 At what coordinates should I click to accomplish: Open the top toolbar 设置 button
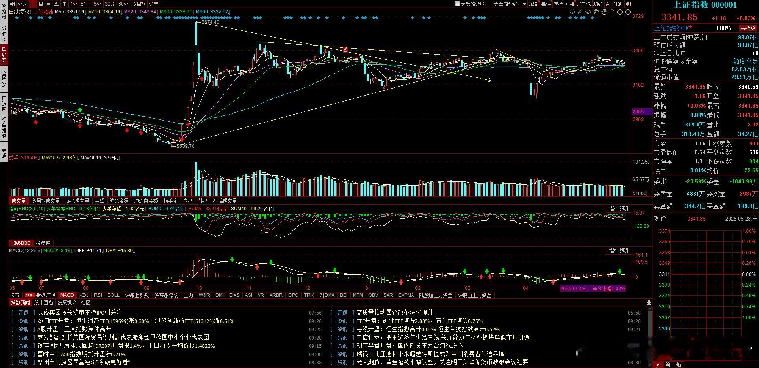click(154, 4)
